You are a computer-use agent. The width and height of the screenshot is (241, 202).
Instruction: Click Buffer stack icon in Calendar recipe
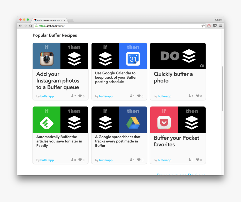click(x=105, y=59)
